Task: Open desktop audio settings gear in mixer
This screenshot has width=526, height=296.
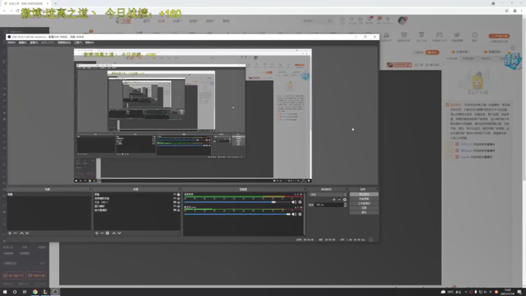Action: (300, 202)
